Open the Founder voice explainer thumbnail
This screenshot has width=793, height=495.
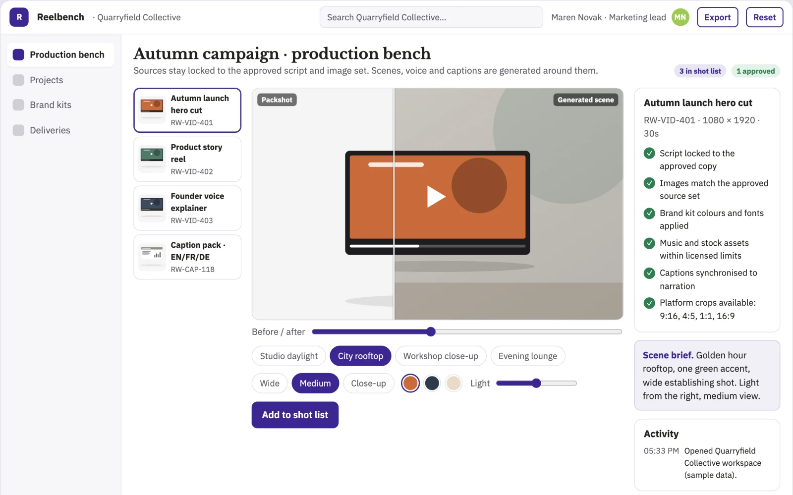152,208
